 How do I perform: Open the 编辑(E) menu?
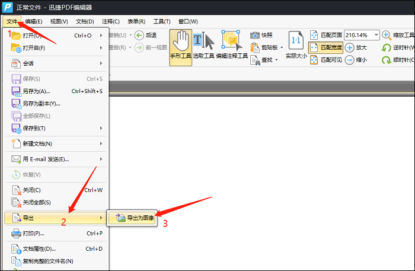(x=34, y=21)
